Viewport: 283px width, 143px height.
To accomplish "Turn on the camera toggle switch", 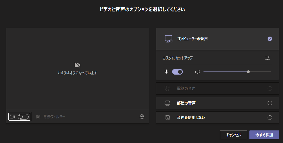I will point(23,117).
